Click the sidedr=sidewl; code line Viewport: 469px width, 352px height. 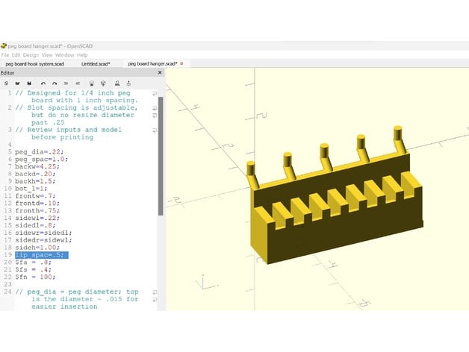pyautogui.click(x=43, y=240)
